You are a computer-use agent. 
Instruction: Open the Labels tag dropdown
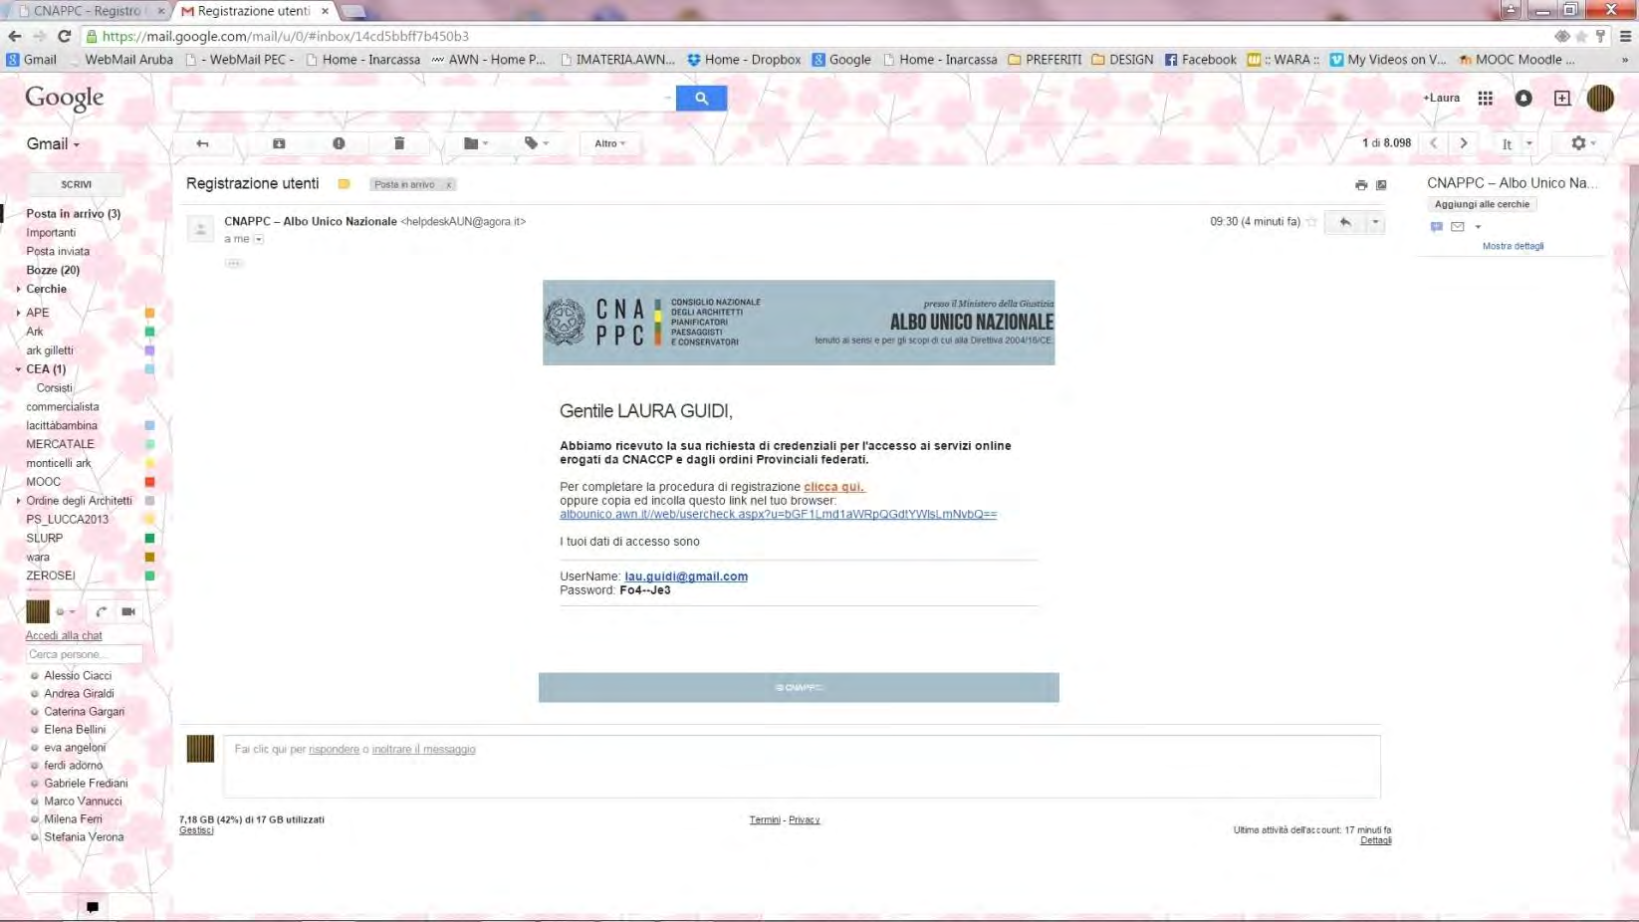point(537,143)
